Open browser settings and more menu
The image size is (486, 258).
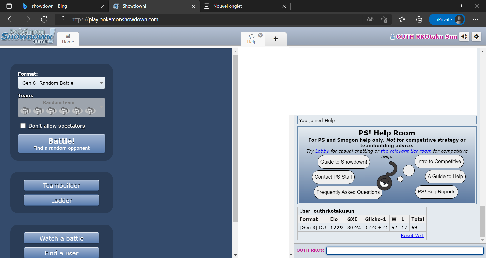pyautogui.click(x=475, y=19)
